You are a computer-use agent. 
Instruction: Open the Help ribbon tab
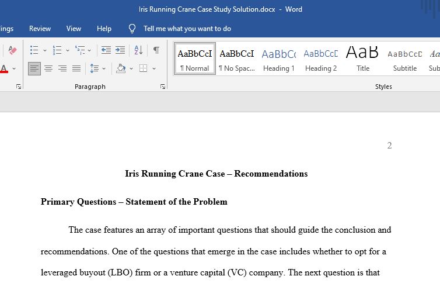pos(104,29)
